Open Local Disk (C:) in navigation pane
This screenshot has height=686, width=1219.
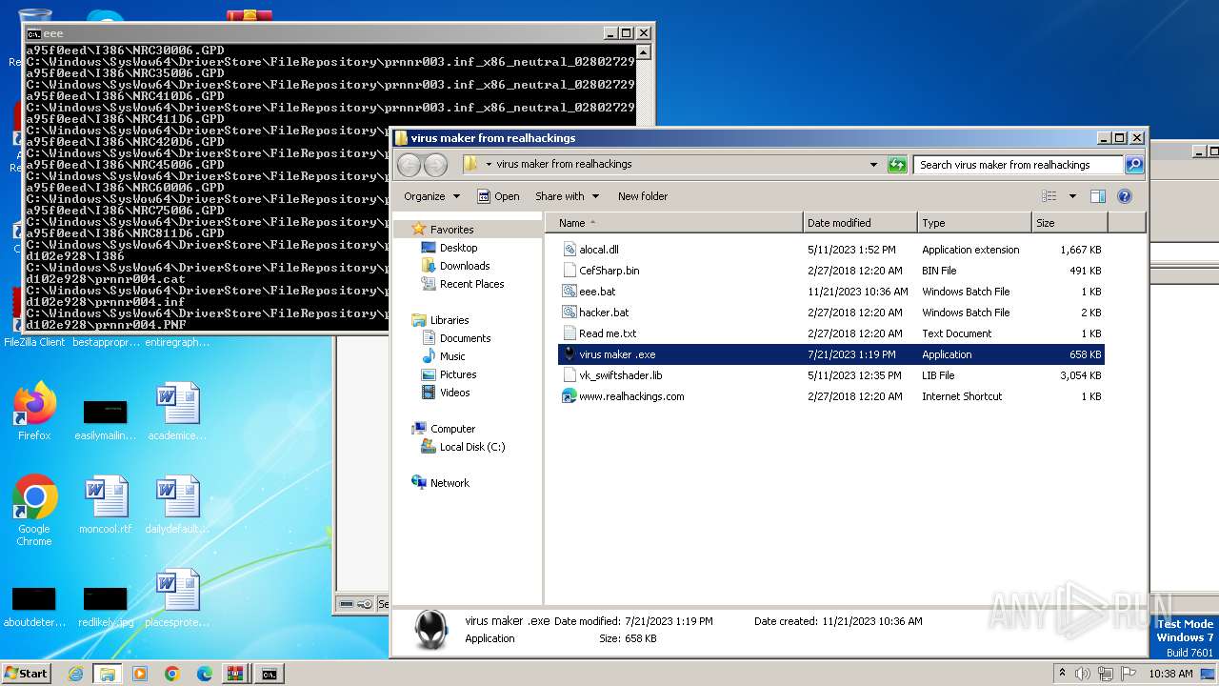[471, 447]
